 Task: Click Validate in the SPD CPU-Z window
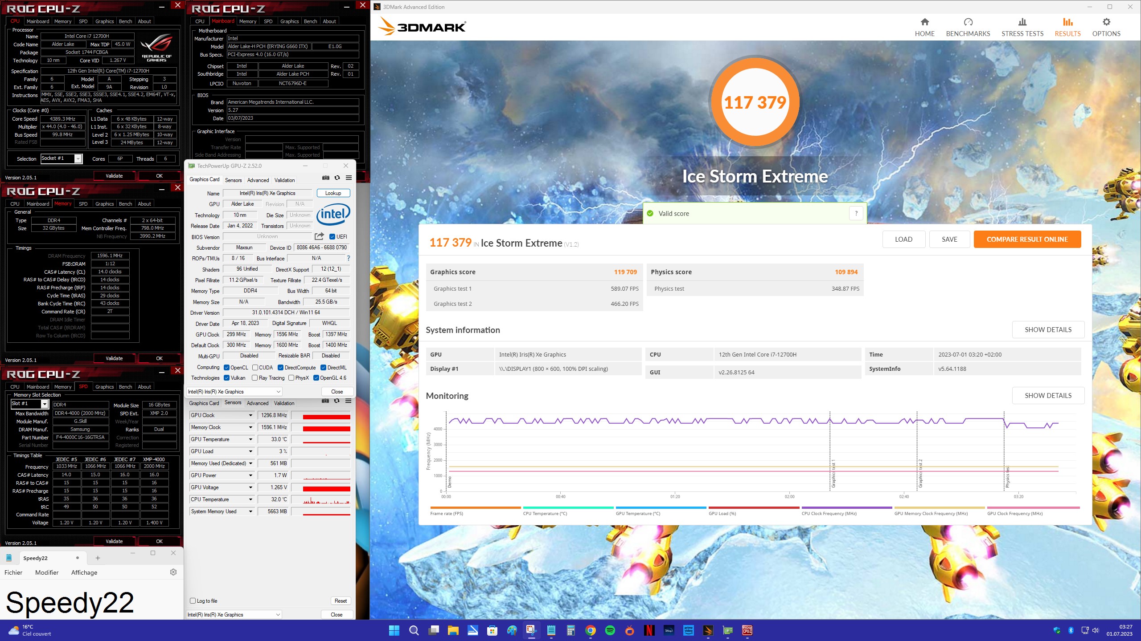tap(114, 541)
